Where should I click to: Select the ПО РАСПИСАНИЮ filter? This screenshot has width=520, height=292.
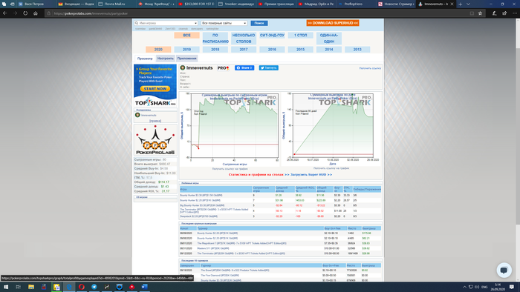coord(215,39)
